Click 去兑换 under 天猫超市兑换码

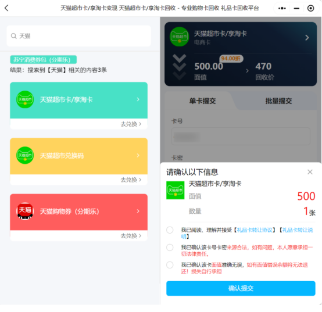click(131, 180)
